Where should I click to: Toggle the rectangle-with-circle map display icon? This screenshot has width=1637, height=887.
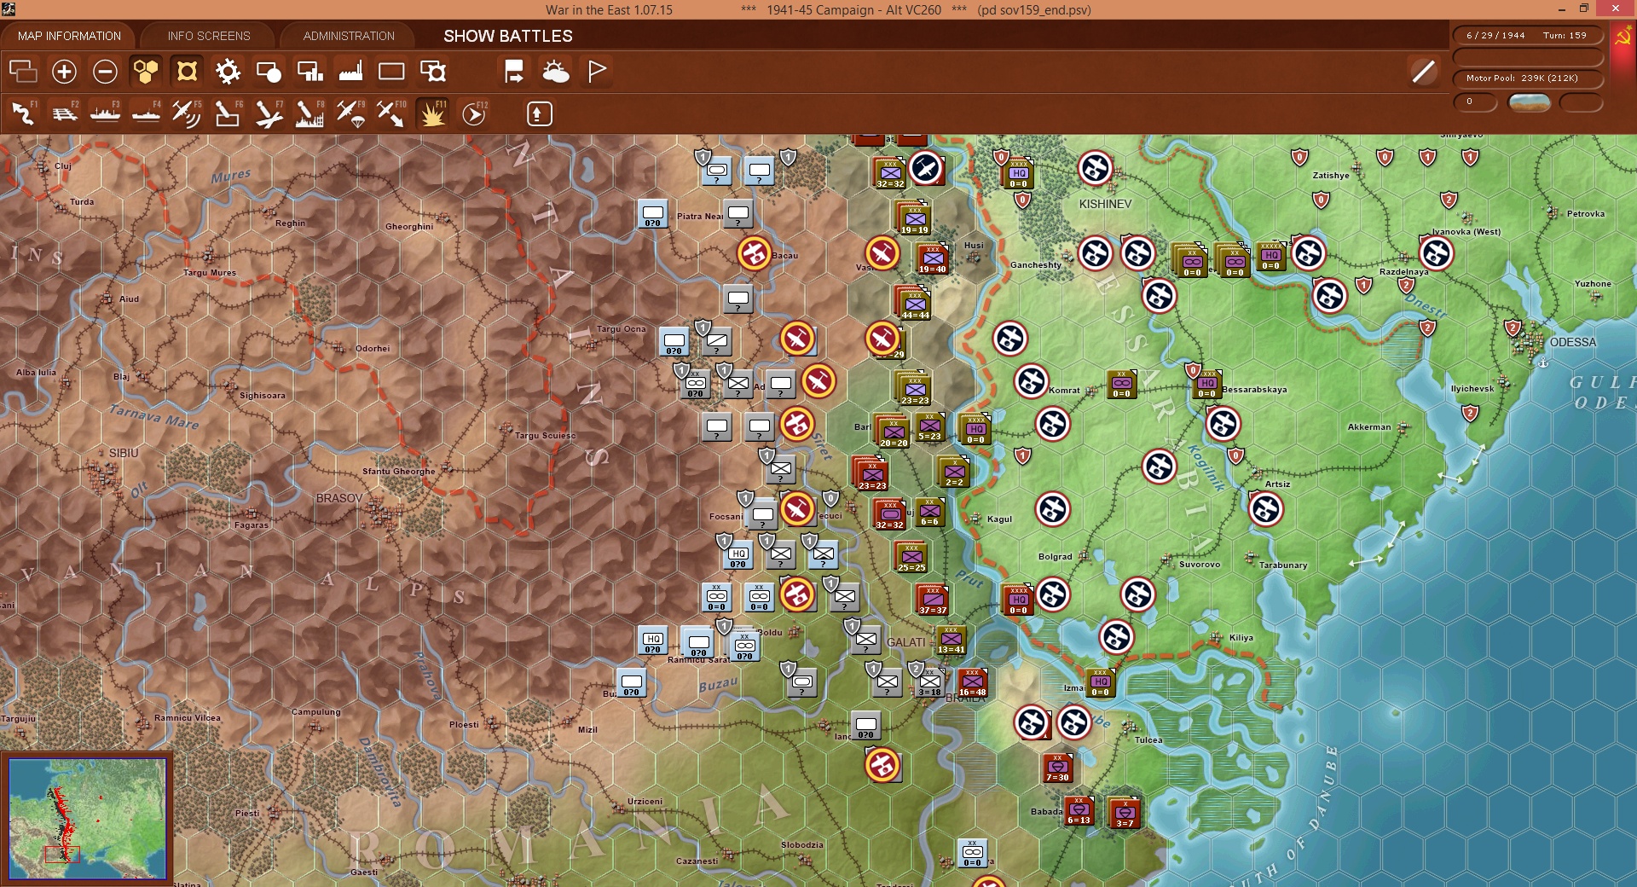point(269,72)
